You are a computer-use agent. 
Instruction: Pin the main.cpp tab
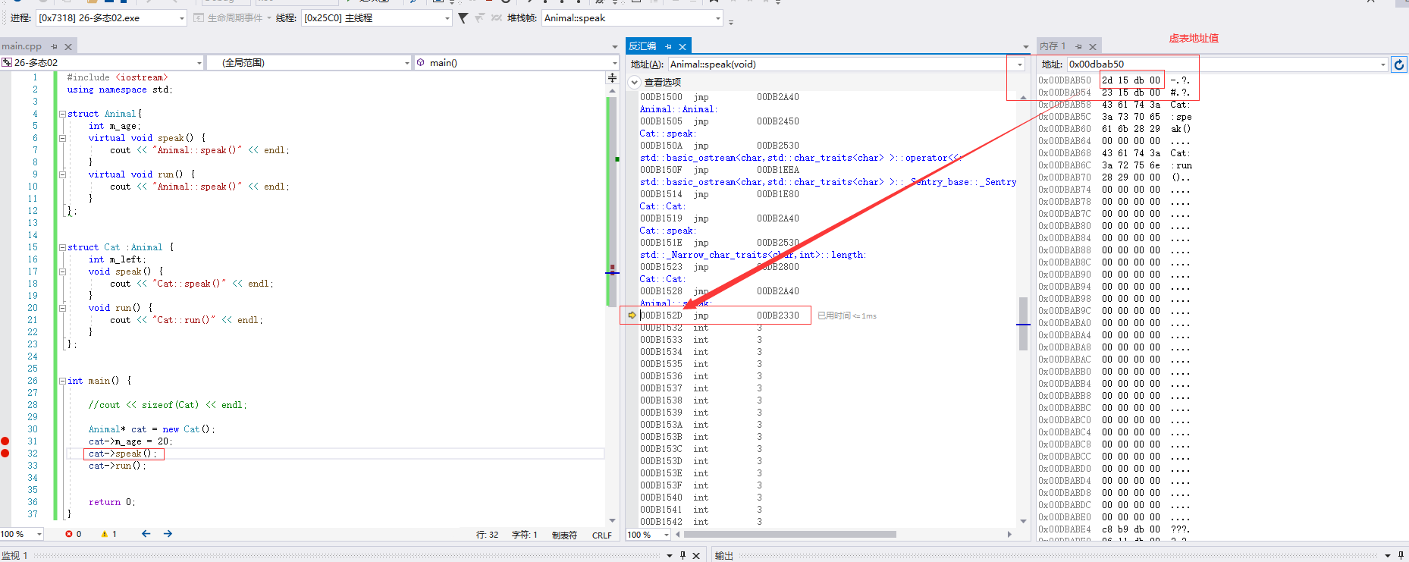(x=54, y=46)
